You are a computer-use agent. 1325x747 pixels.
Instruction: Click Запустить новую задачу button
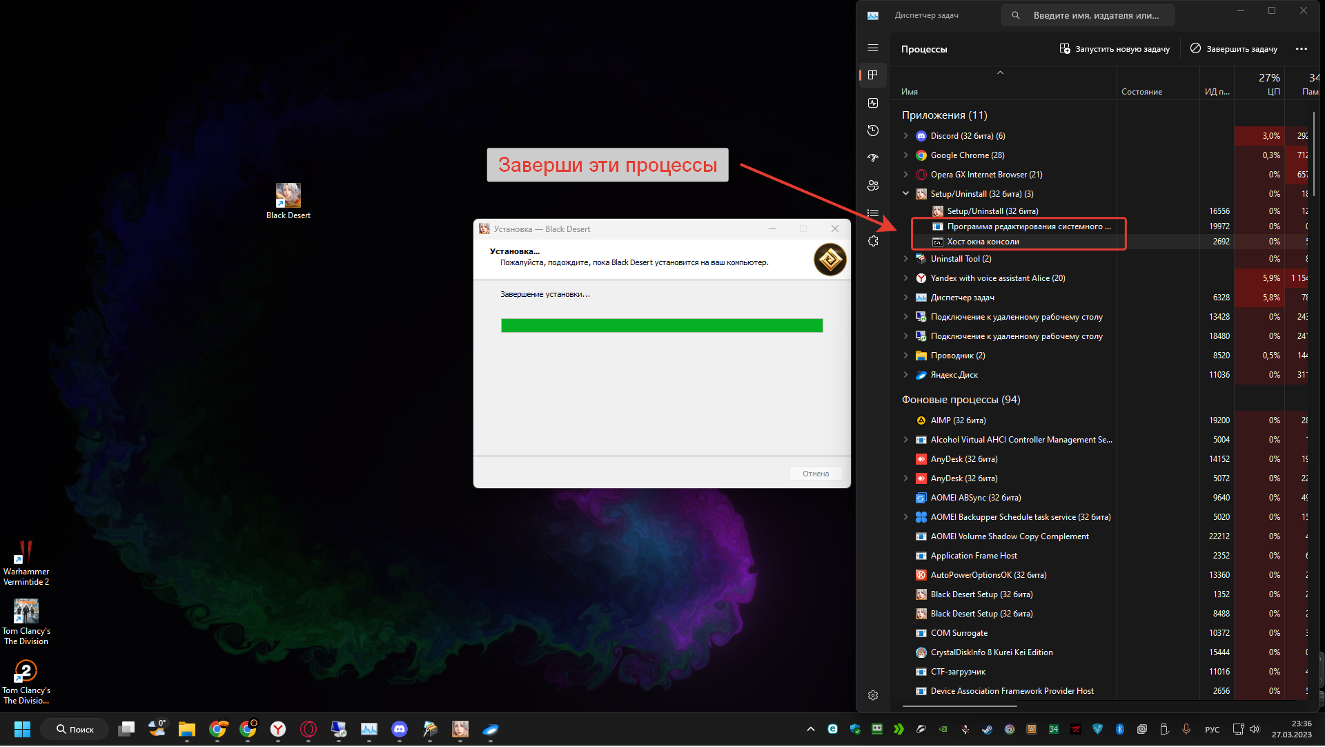click(1115, 49)
